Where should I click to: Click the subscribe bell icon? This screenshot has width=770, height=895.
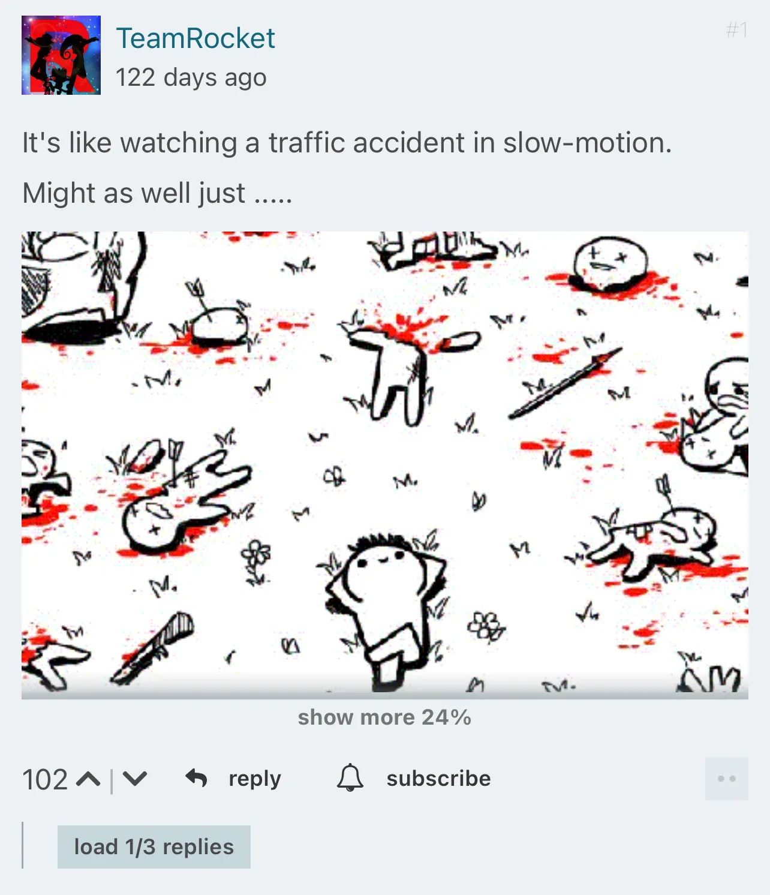coord(350,778)
